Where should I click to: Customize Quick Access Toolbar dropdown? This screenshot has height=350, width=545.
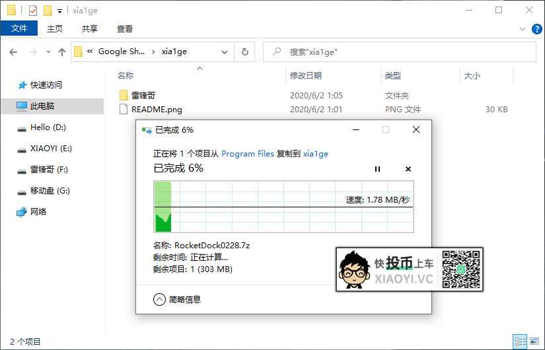59,11
